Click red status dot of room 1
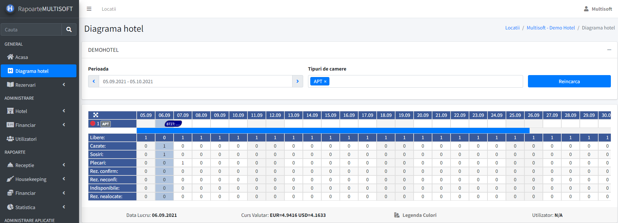The width and height of the screenshot is (618, 223). click(x=93, y=124)
